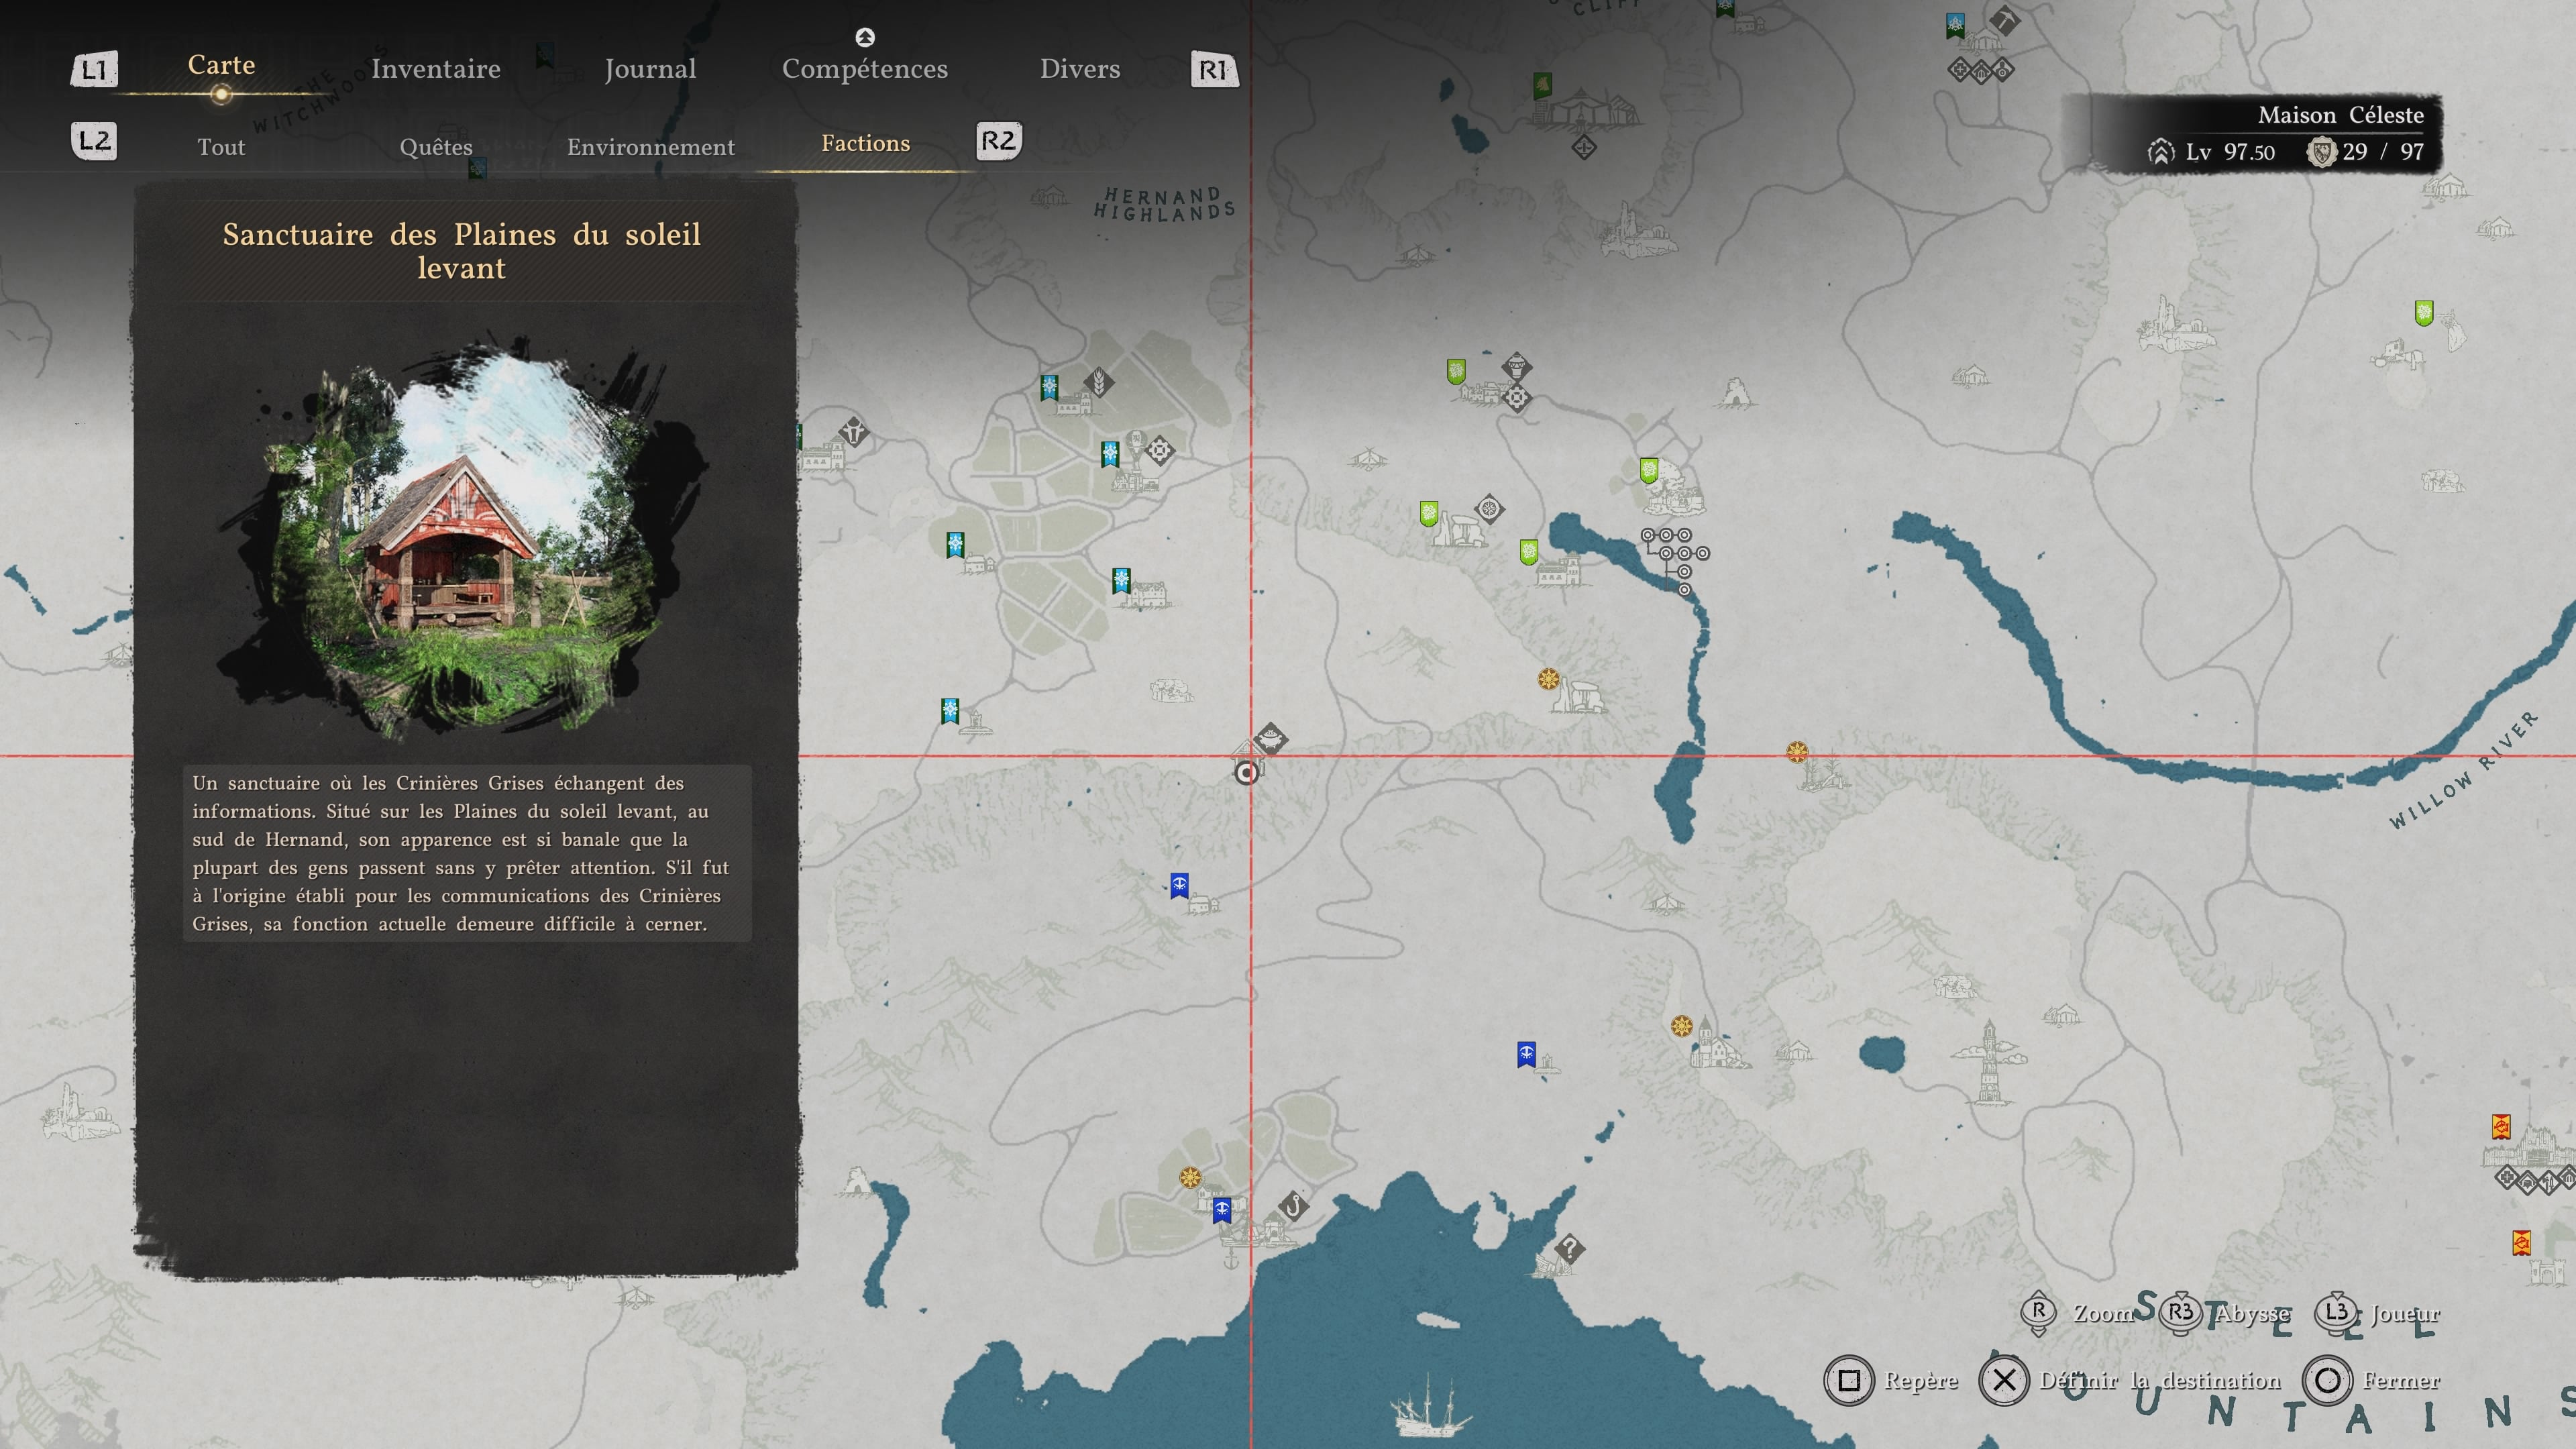Click the '29 / 97' counter
2576x1449 pixels.
(2383, 152)
